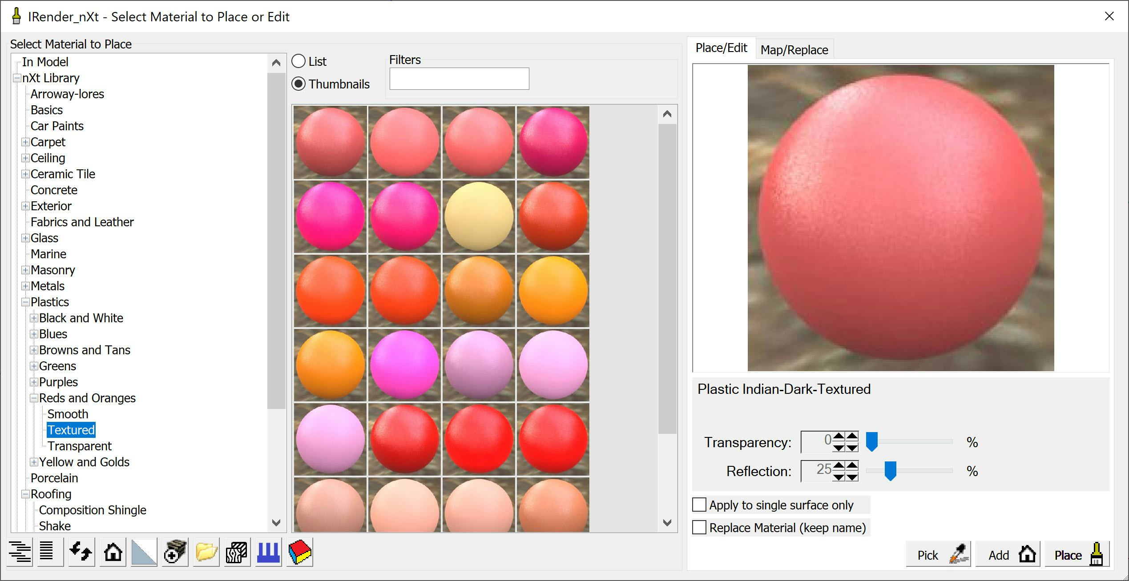Open SketchUp materials using the triangle icon
Viewport: 1129px width, 581px height.
[x=144, y=553]
